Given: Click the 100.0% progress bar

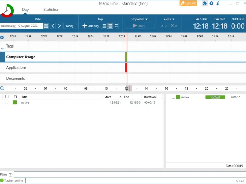Looking at the screenshot, I should tap(215, 97).
